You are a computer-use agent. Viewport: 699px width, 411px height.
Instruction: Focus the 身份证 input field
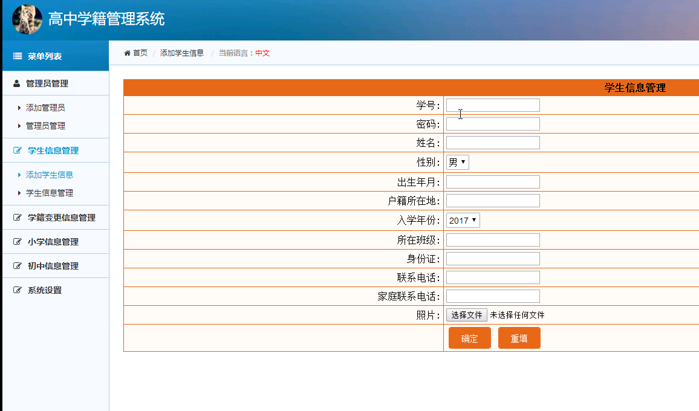pos(493,259)
